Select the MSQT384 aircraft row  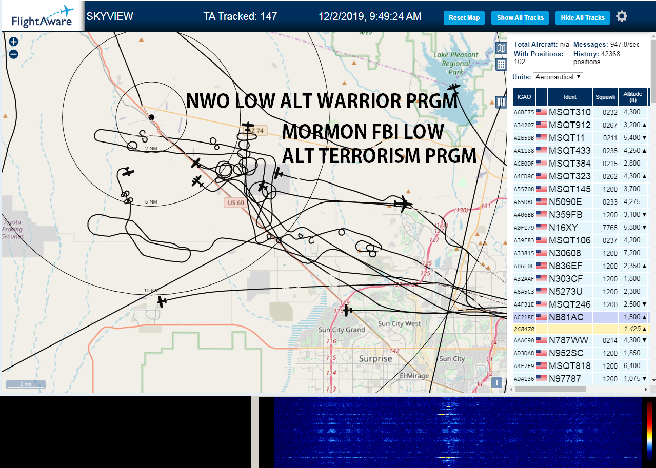pos(582,163)
